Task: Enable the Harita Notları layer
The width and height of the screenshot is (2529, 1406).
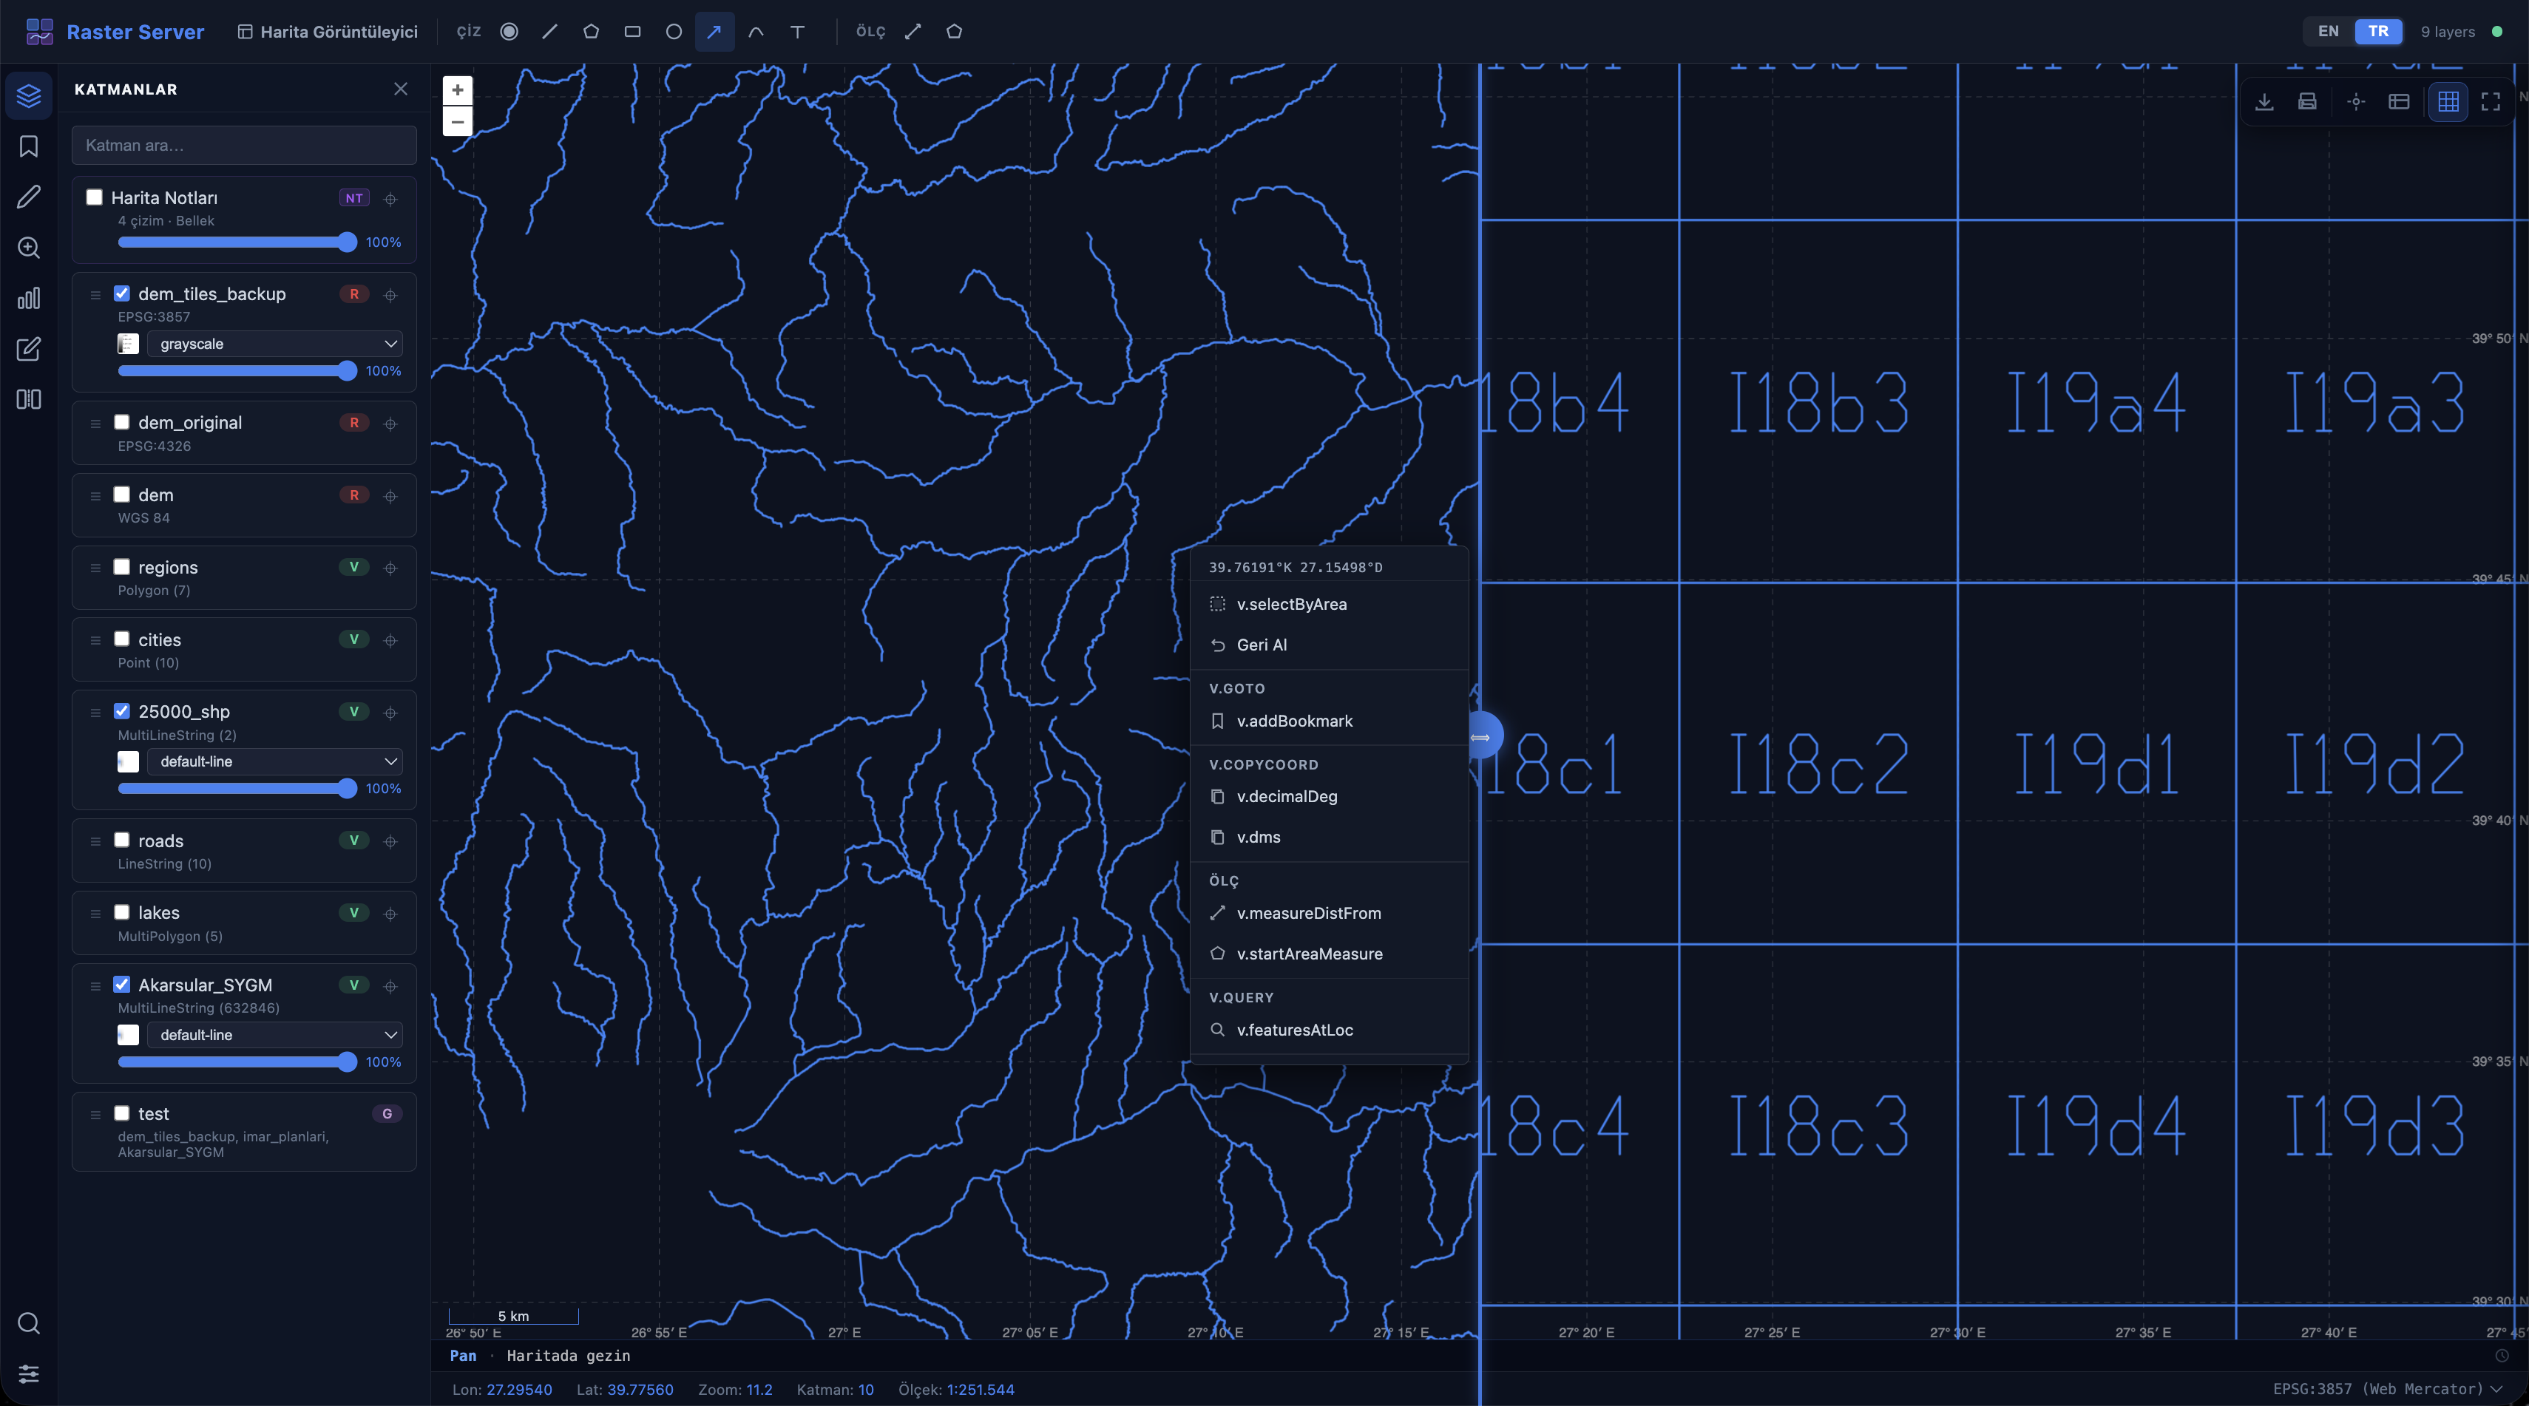Action: (94, 197)
